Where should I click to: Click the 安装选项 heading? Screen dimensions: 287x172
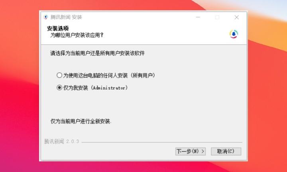point(58,28)
